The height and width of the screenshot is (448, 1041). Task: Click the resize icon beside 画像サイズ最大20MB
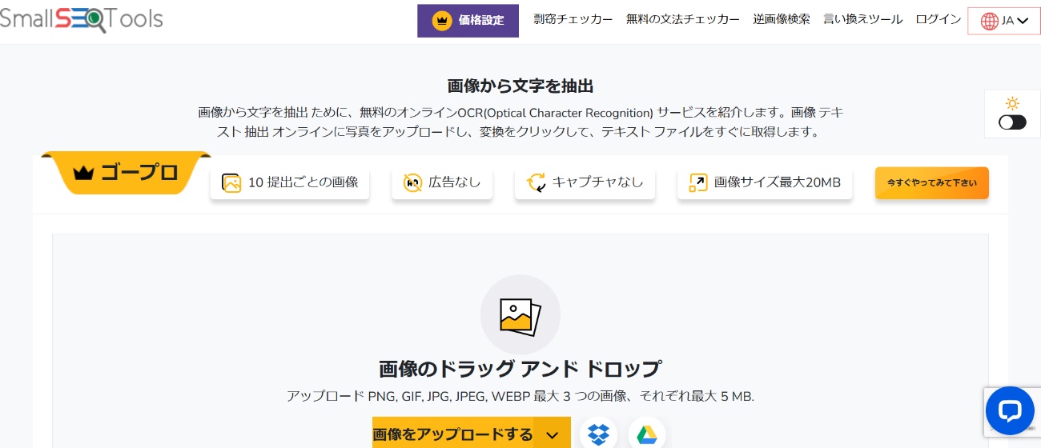(x=698, y=182)
